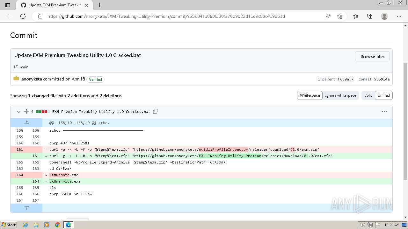Open EXM Premium Tweaking Utility 1.0 Cracked.bat file link
This screenshot has height=229, width=408.
(101, 112)
